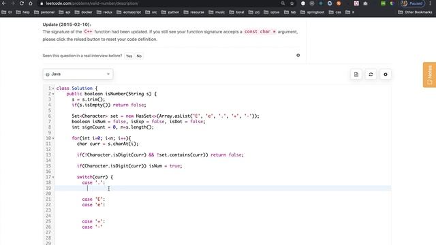Open the help bookmark folder
This screenshot has width=436, height=245.
click(x=22, y=12)
